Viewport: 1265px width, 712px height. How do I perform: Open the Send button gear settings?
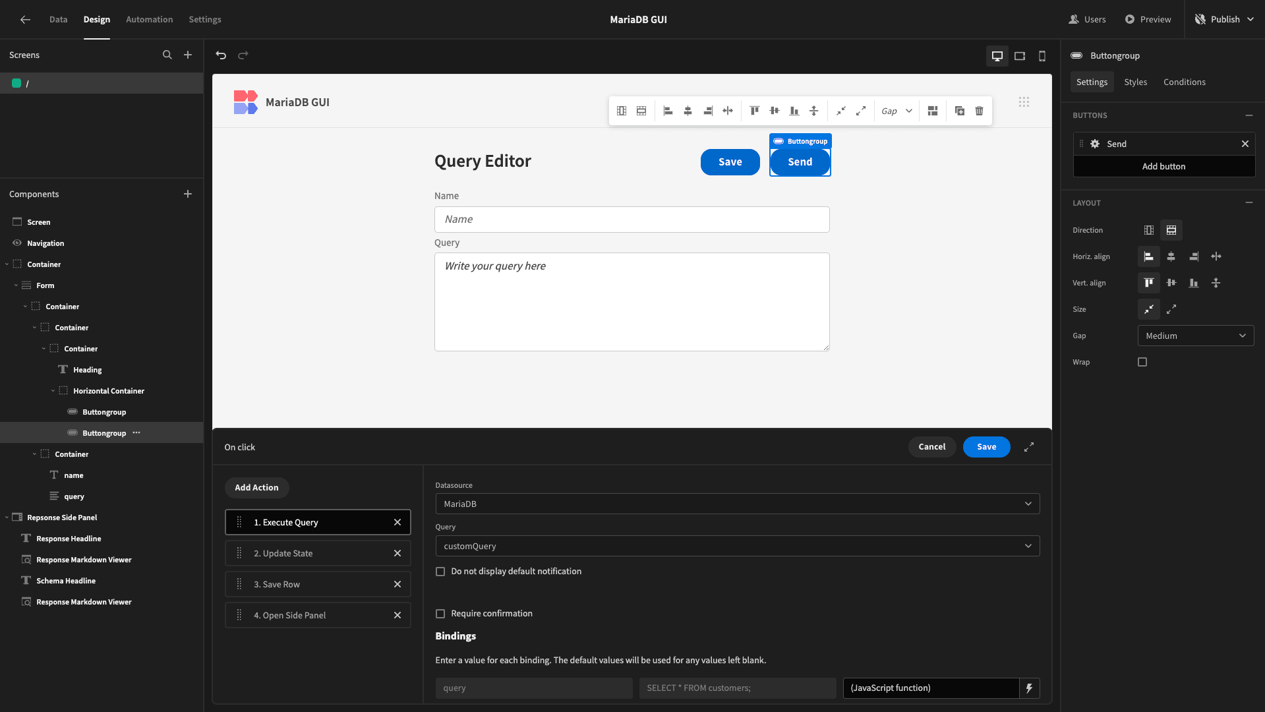(1095, 144)
